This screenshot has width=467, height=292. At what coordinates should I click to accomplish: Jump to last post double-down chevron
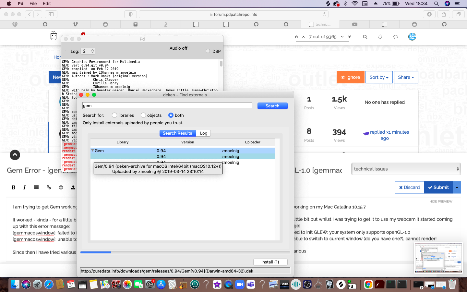point(349,37)
